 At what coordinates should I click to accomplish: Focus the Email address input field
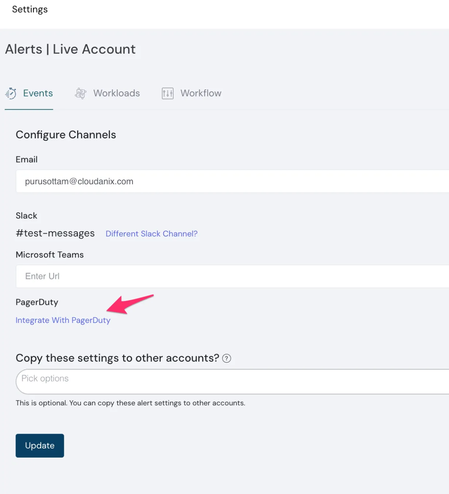coord(232,181)
